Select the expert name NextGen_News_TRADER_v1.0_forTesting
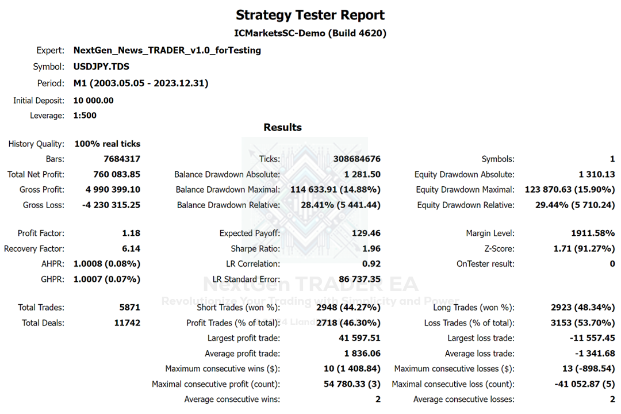The width and height of the screenshot is (621, 414). (x=167, y=51)
